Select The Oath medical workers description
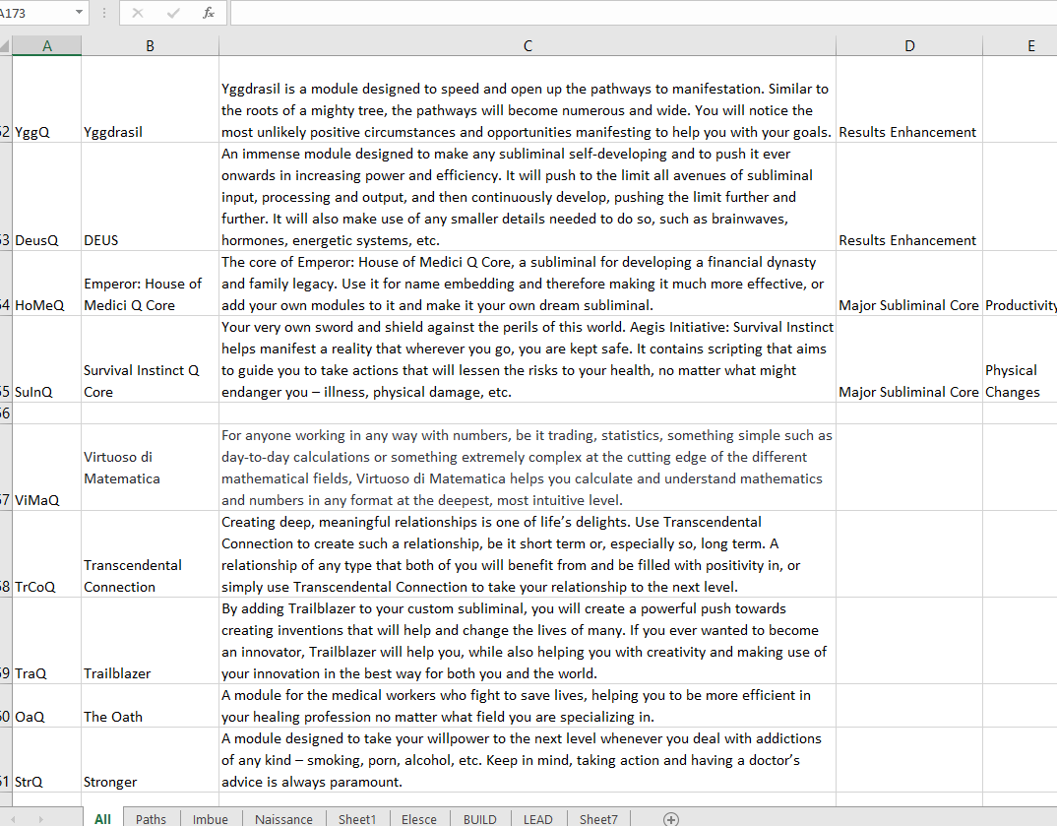Image resolution: width=1057 pixels, height=826 pixels. pyautogui.click(x=528, y=705)
